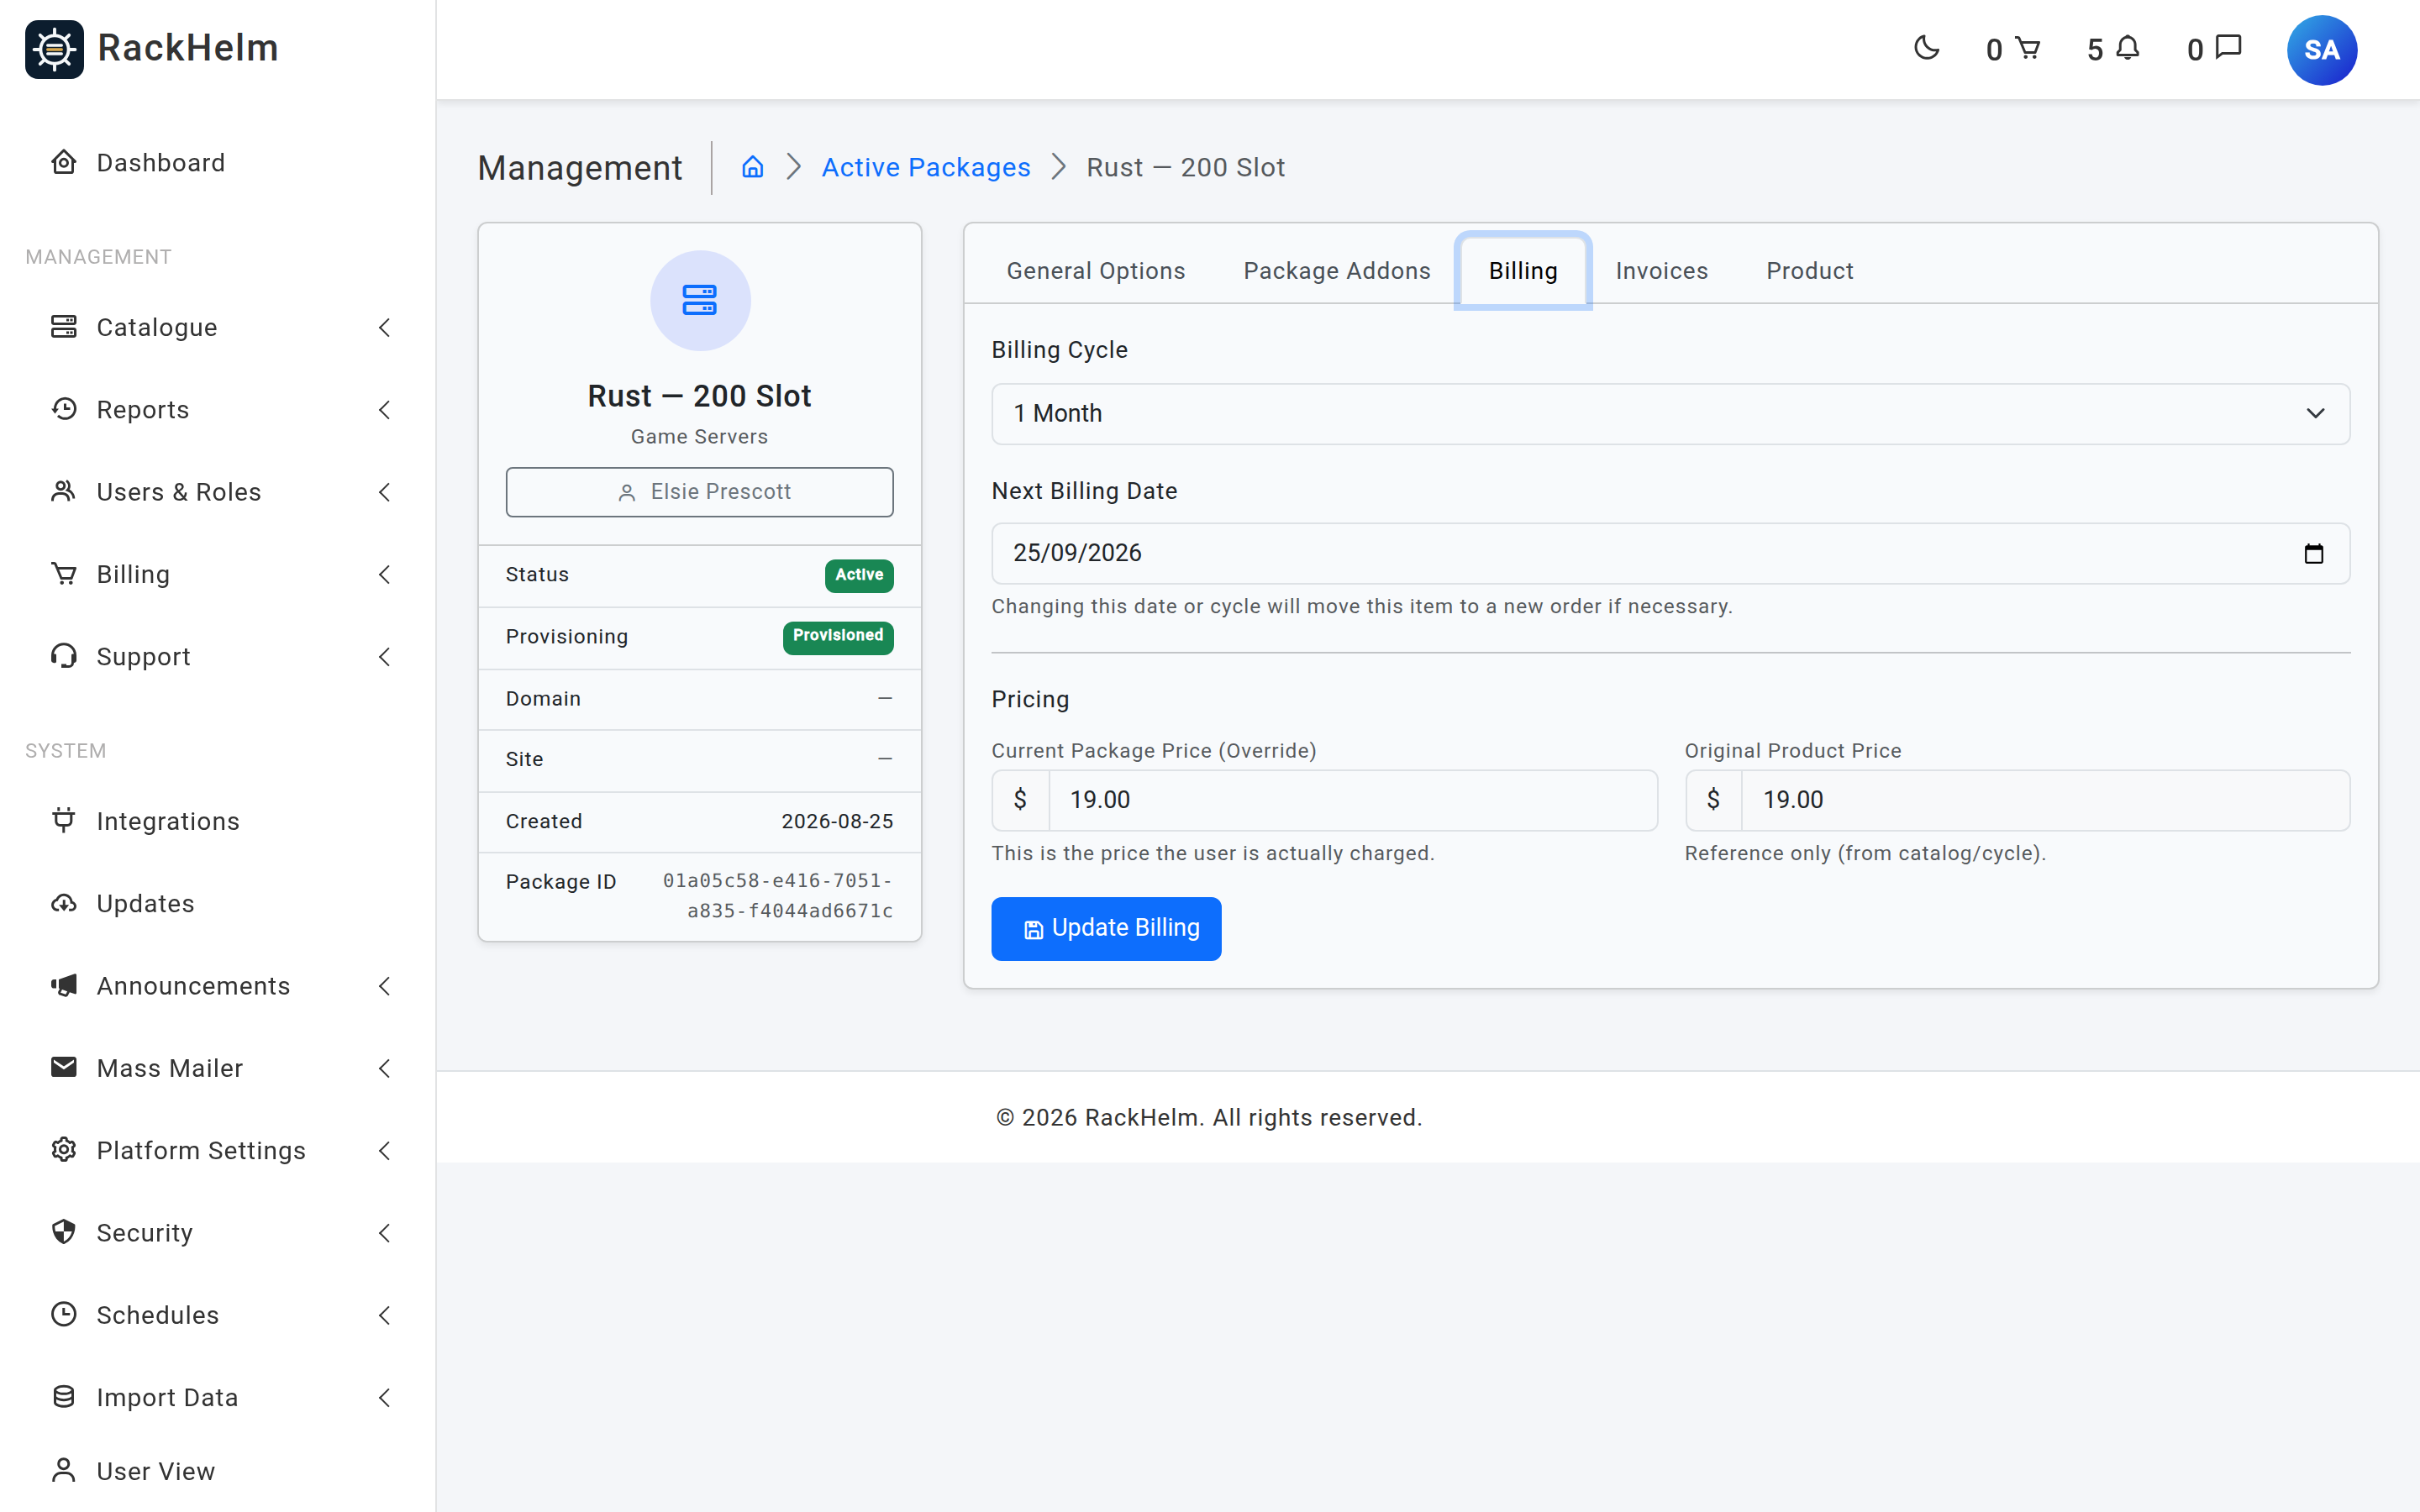
Task: Click the Integrations plug icon
Action: [x=64, y=820]
